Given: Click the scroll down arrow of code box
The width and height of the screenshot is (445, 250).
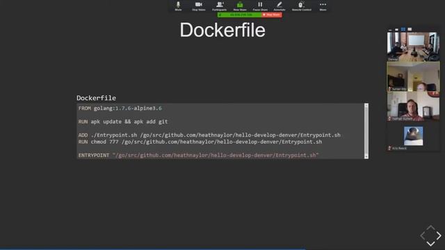Looking at the screenshot, I should tap(366, 156).
